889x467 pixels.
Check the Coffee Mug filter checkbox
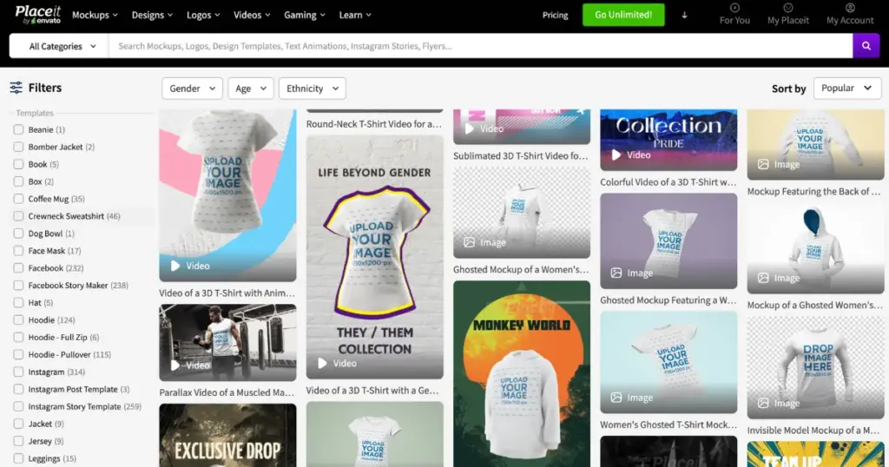[x=18, y=199]
